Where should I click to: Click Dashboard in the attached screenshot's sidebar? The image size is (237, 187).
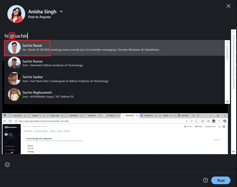point(10,146)
